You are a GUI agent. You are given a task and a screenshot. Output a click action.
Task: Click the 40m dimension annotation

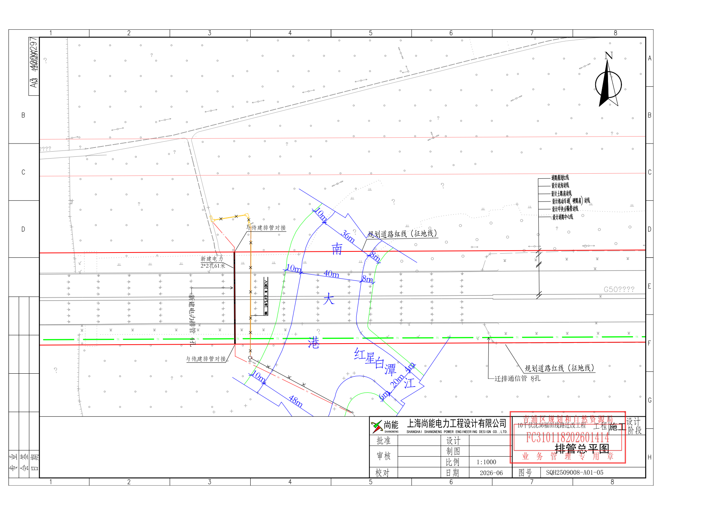tap(331, 274)
